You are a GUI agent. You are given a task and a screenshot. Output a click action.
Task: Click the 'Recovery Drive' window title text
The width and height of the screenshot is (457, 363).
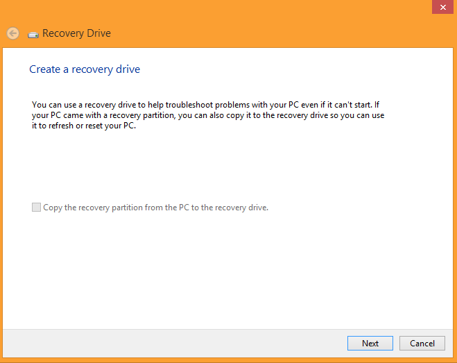[x=77, y=33]
